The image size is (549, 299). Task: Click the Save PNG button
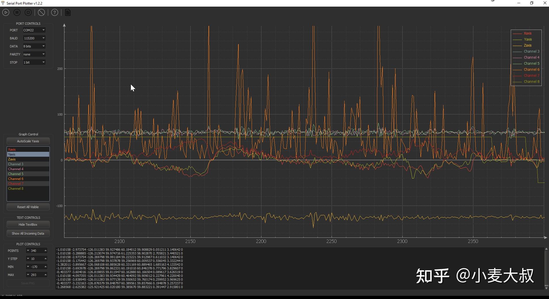click(28, 283)
